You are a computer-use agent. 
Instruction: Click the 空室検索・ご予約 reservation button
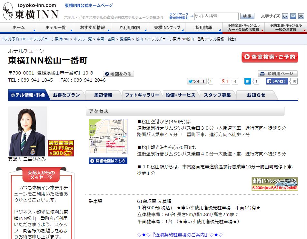(270, 57)
